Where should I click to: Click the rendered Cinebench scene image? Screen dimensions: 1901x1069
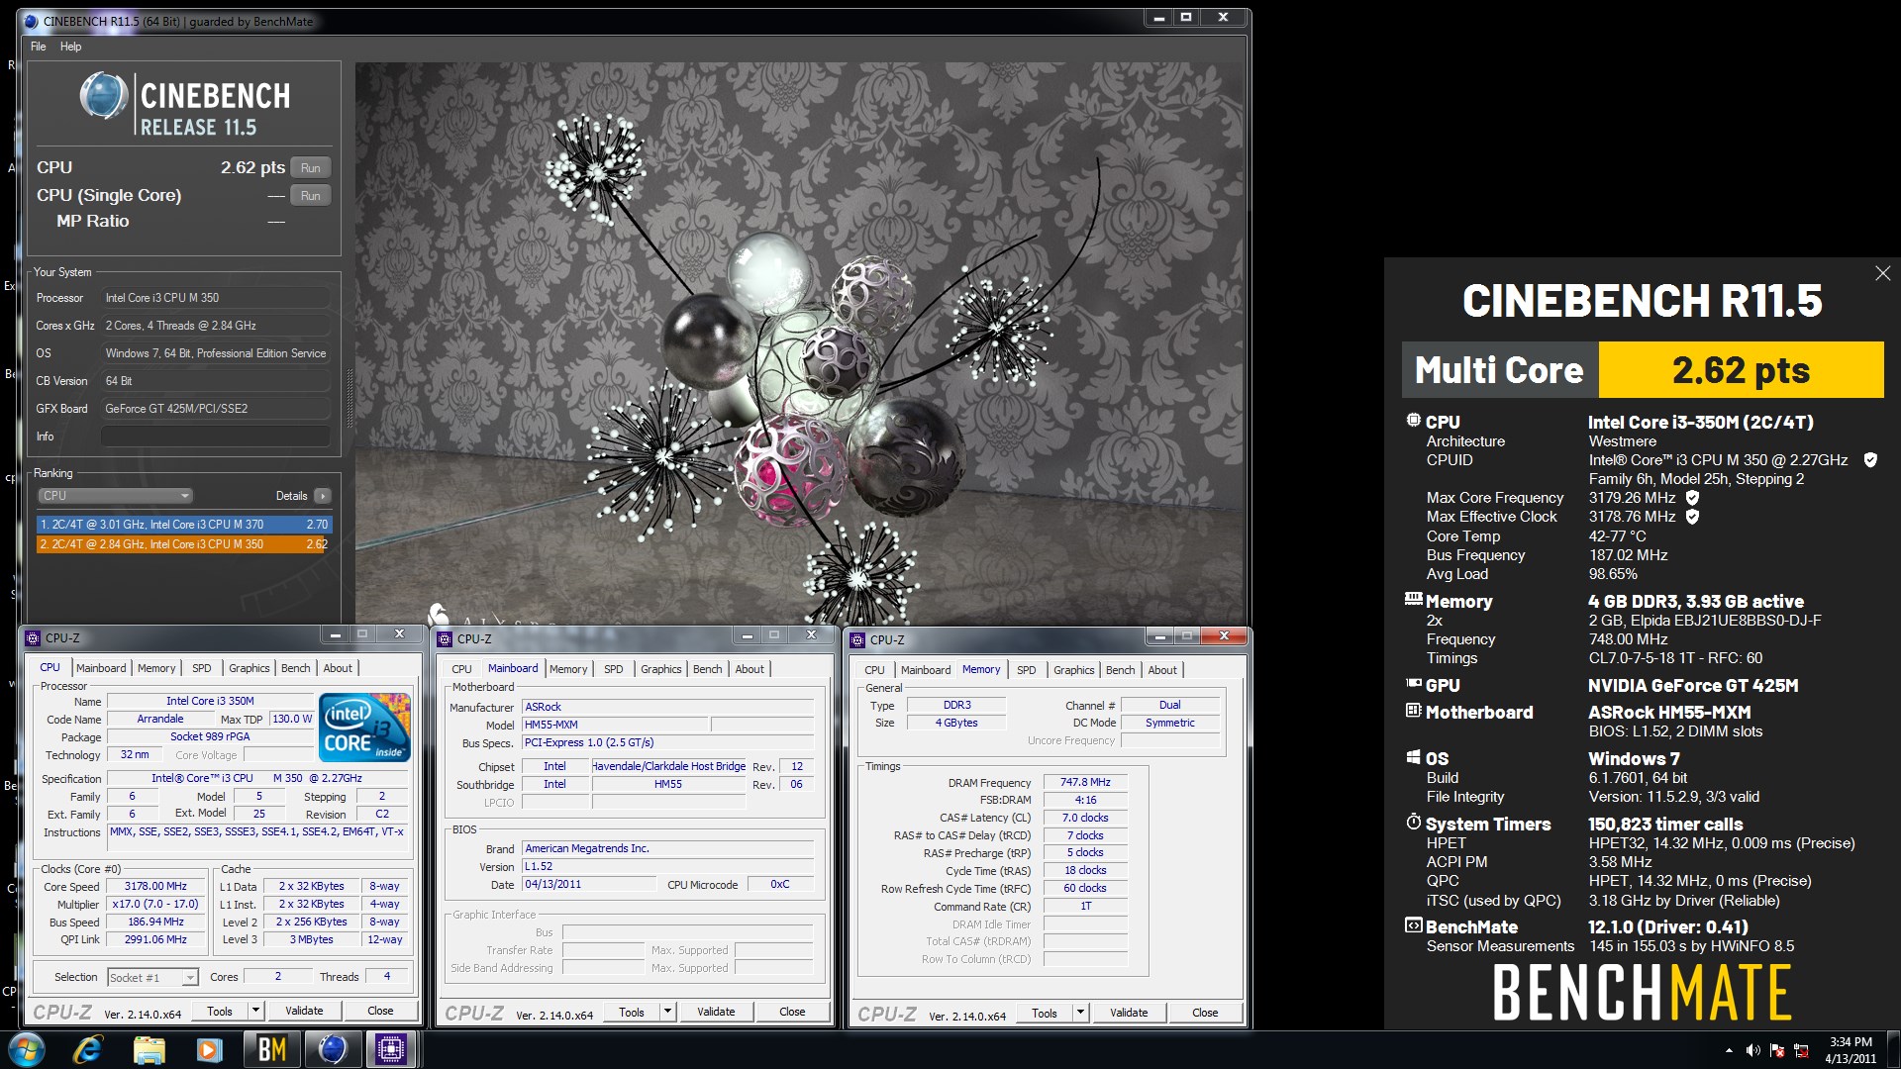[800, 343]
